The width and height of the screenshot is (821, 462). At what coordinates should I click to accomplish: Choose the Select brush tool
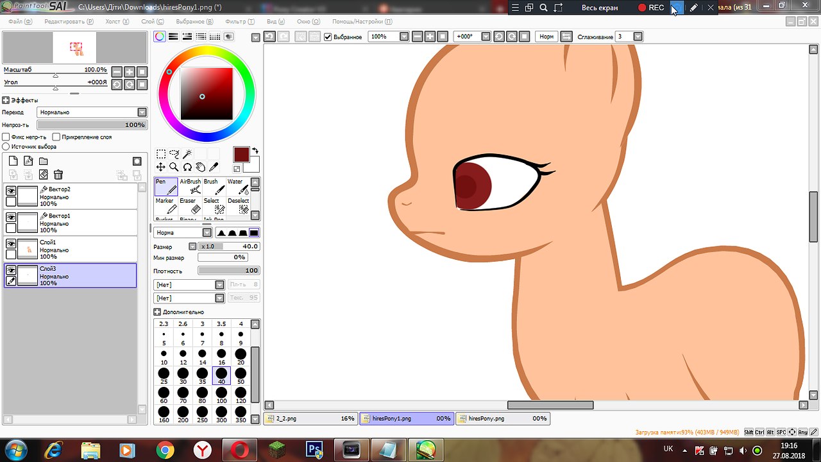coord(214,206)
